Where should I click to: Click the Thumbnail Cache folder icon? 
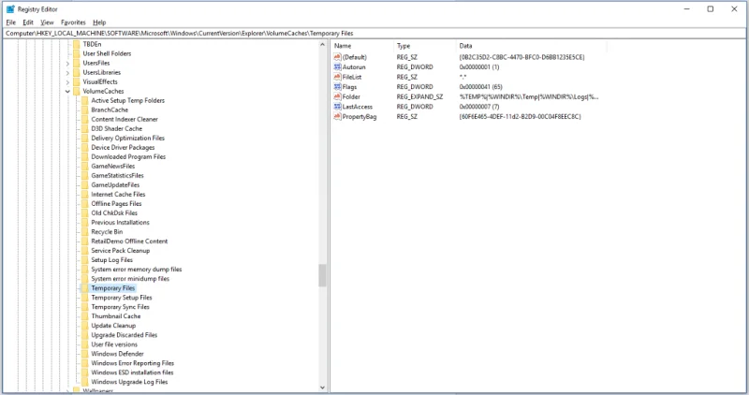tap(84, 316)
